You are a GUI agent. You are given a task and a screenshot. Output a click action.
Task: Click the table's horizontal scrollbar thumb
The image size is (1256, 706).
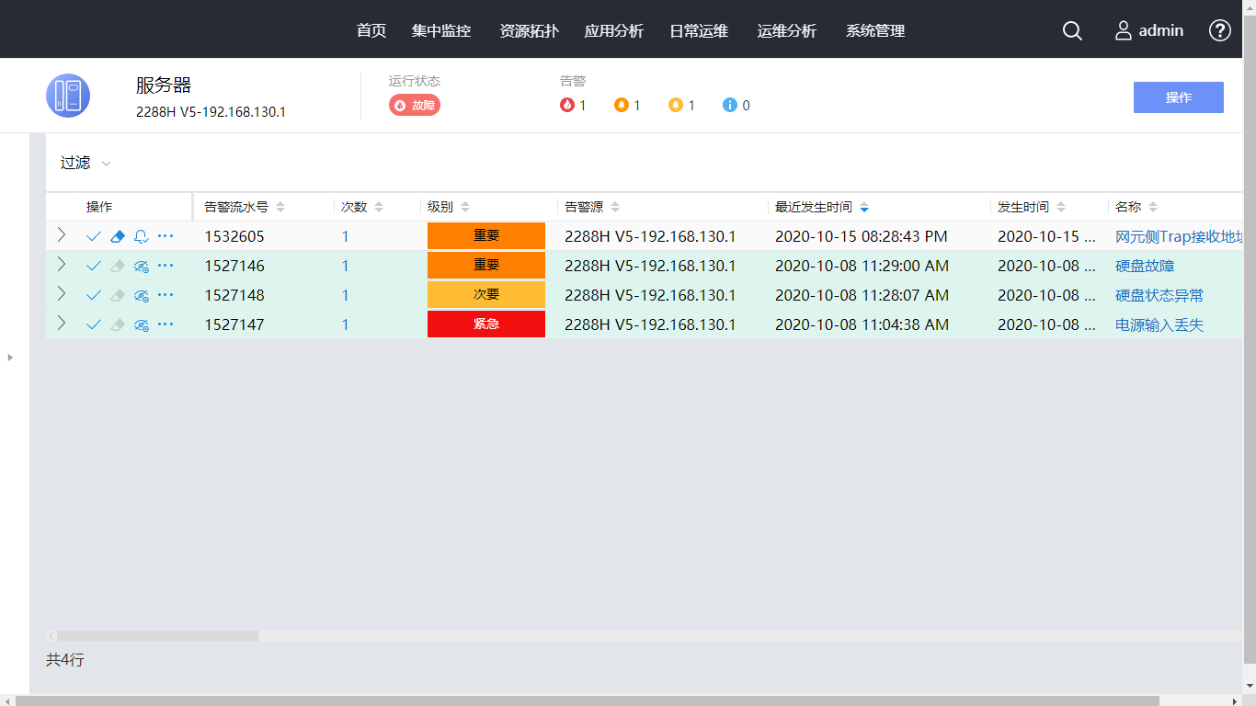point(156,635)
